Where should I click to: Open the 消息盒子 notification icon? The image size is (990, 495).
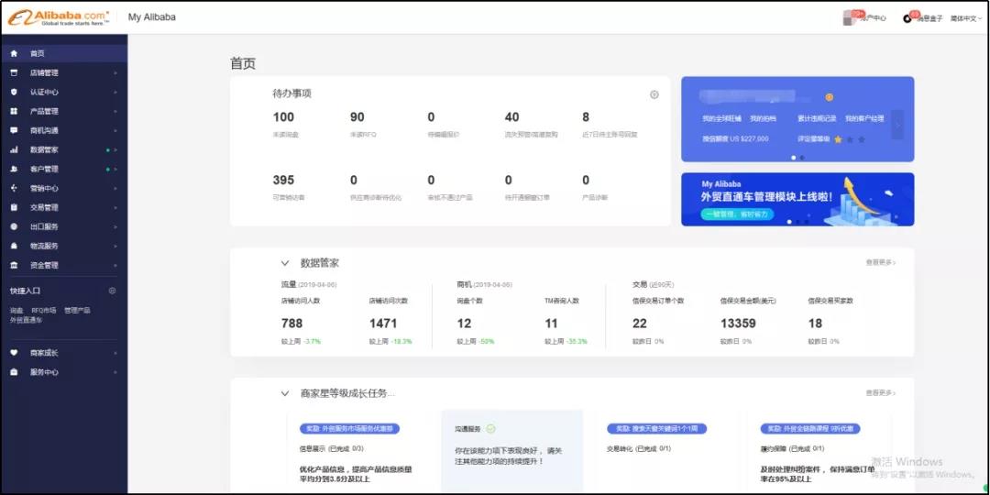point(908,17)
